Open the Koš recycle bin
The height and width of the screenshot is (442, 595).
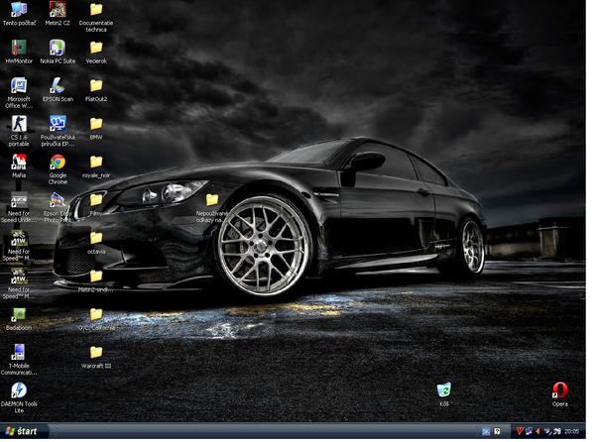(443, 389)
